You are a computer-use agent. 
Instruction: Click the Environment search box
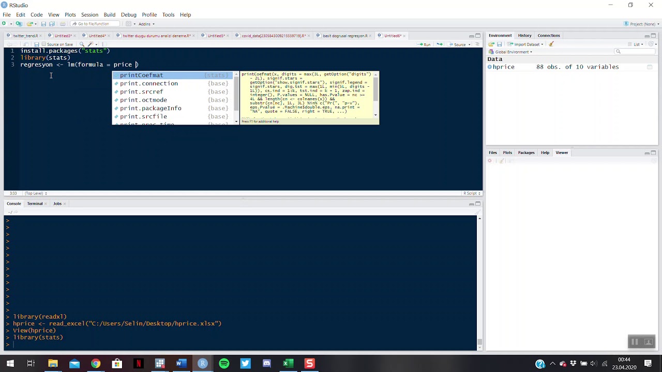pos(634,52)
